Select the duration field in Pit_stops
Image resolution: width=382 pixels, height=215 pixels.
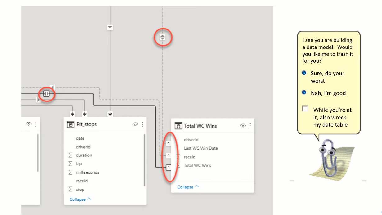[x=84, y=155]
